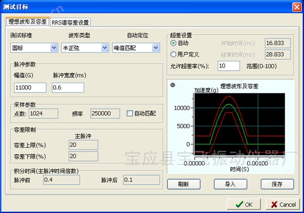Click the 加速度(g) axis label
The height and width of the screenshot is (213, 304).
tap(206, 90)
